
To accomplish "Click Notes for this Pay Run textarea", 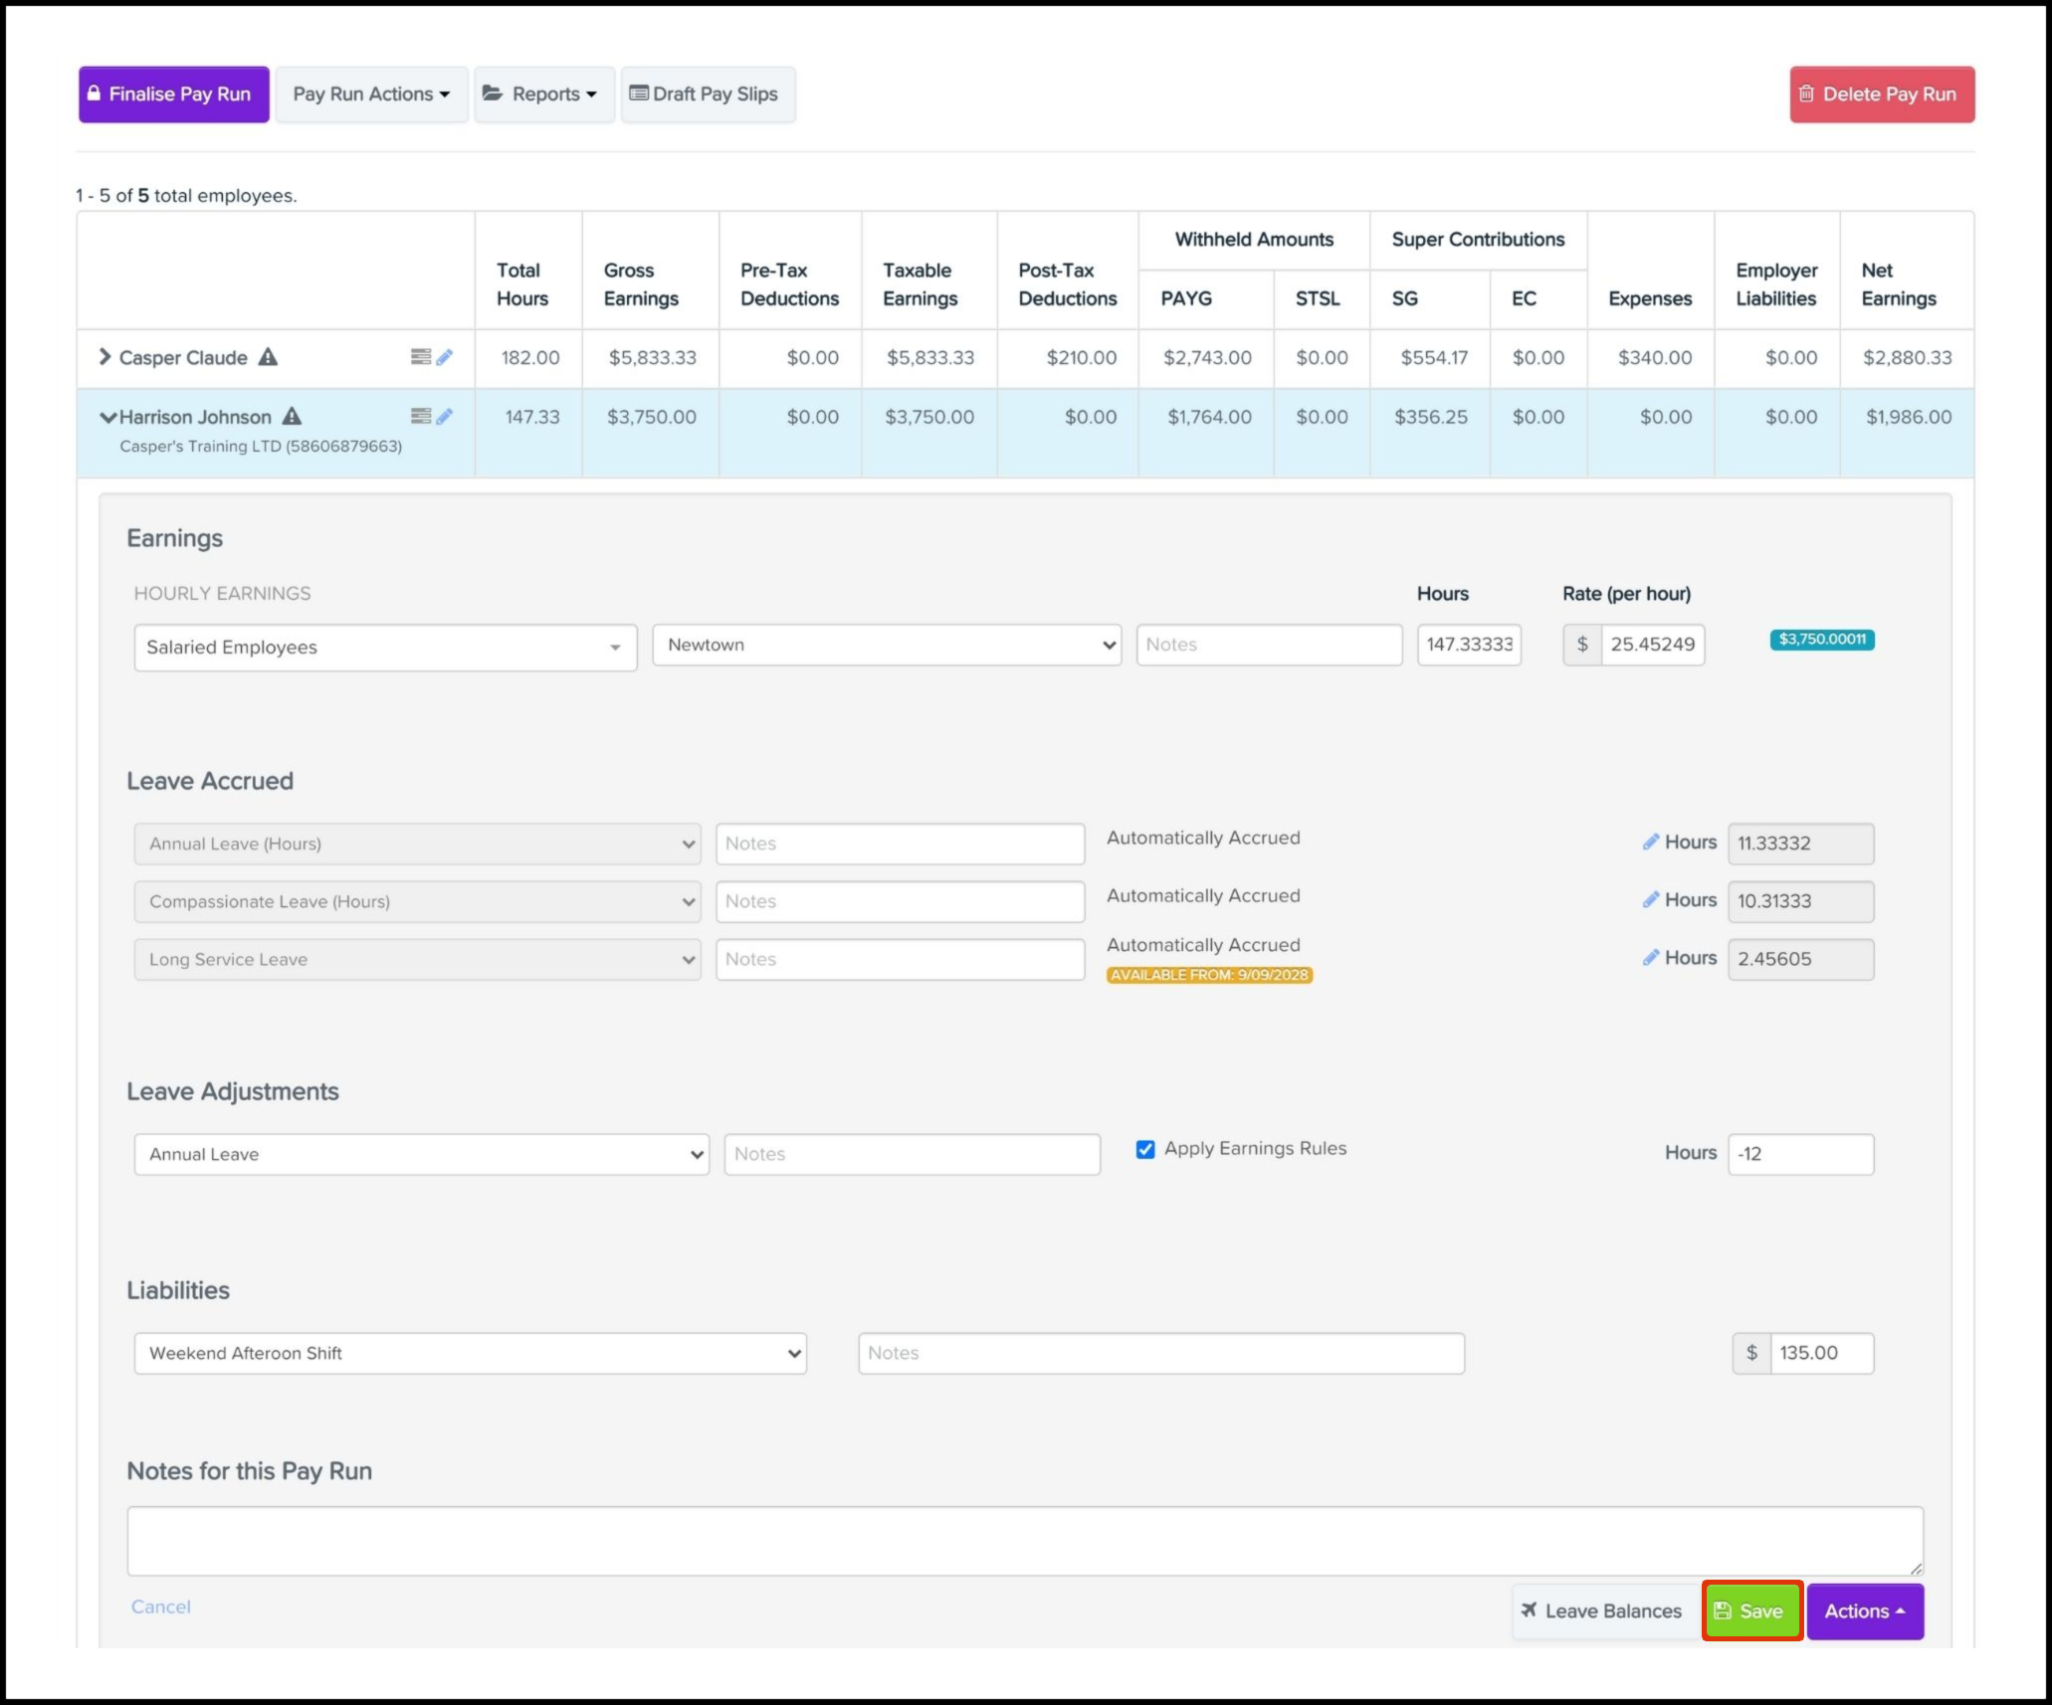I will [x=1024, y=1540].
